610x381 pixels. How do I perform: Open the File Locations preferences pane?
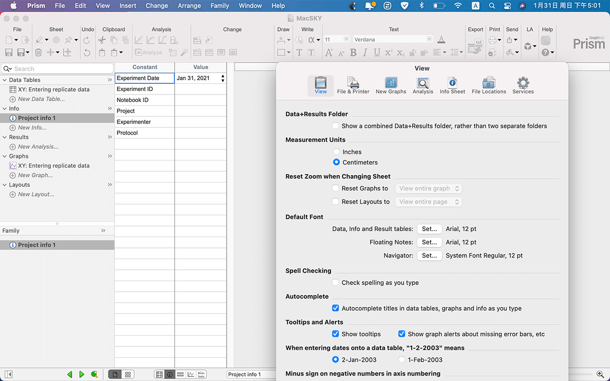coord(489,85)
